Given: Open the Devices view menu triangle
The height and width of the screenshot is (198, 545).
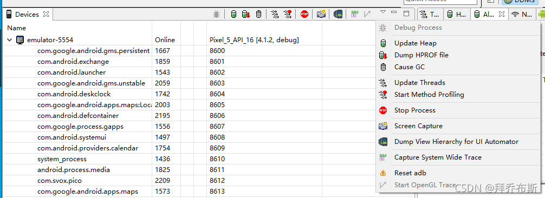Looking at the screenshot, I should [382, 12].
